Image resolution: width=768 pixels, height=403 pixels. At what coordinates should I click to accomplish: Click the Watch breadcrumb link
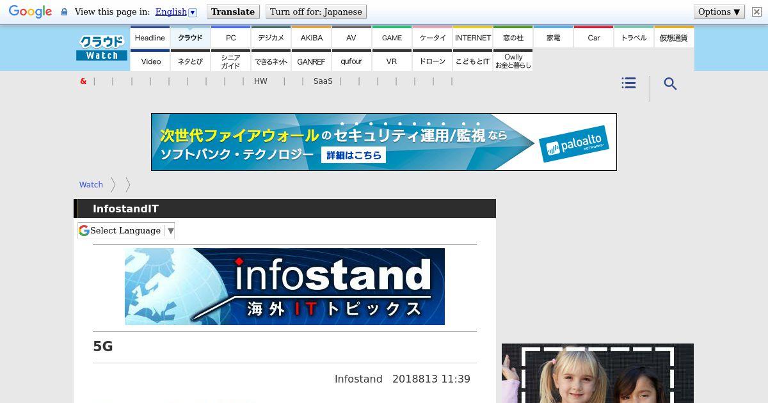coord(91,184)
